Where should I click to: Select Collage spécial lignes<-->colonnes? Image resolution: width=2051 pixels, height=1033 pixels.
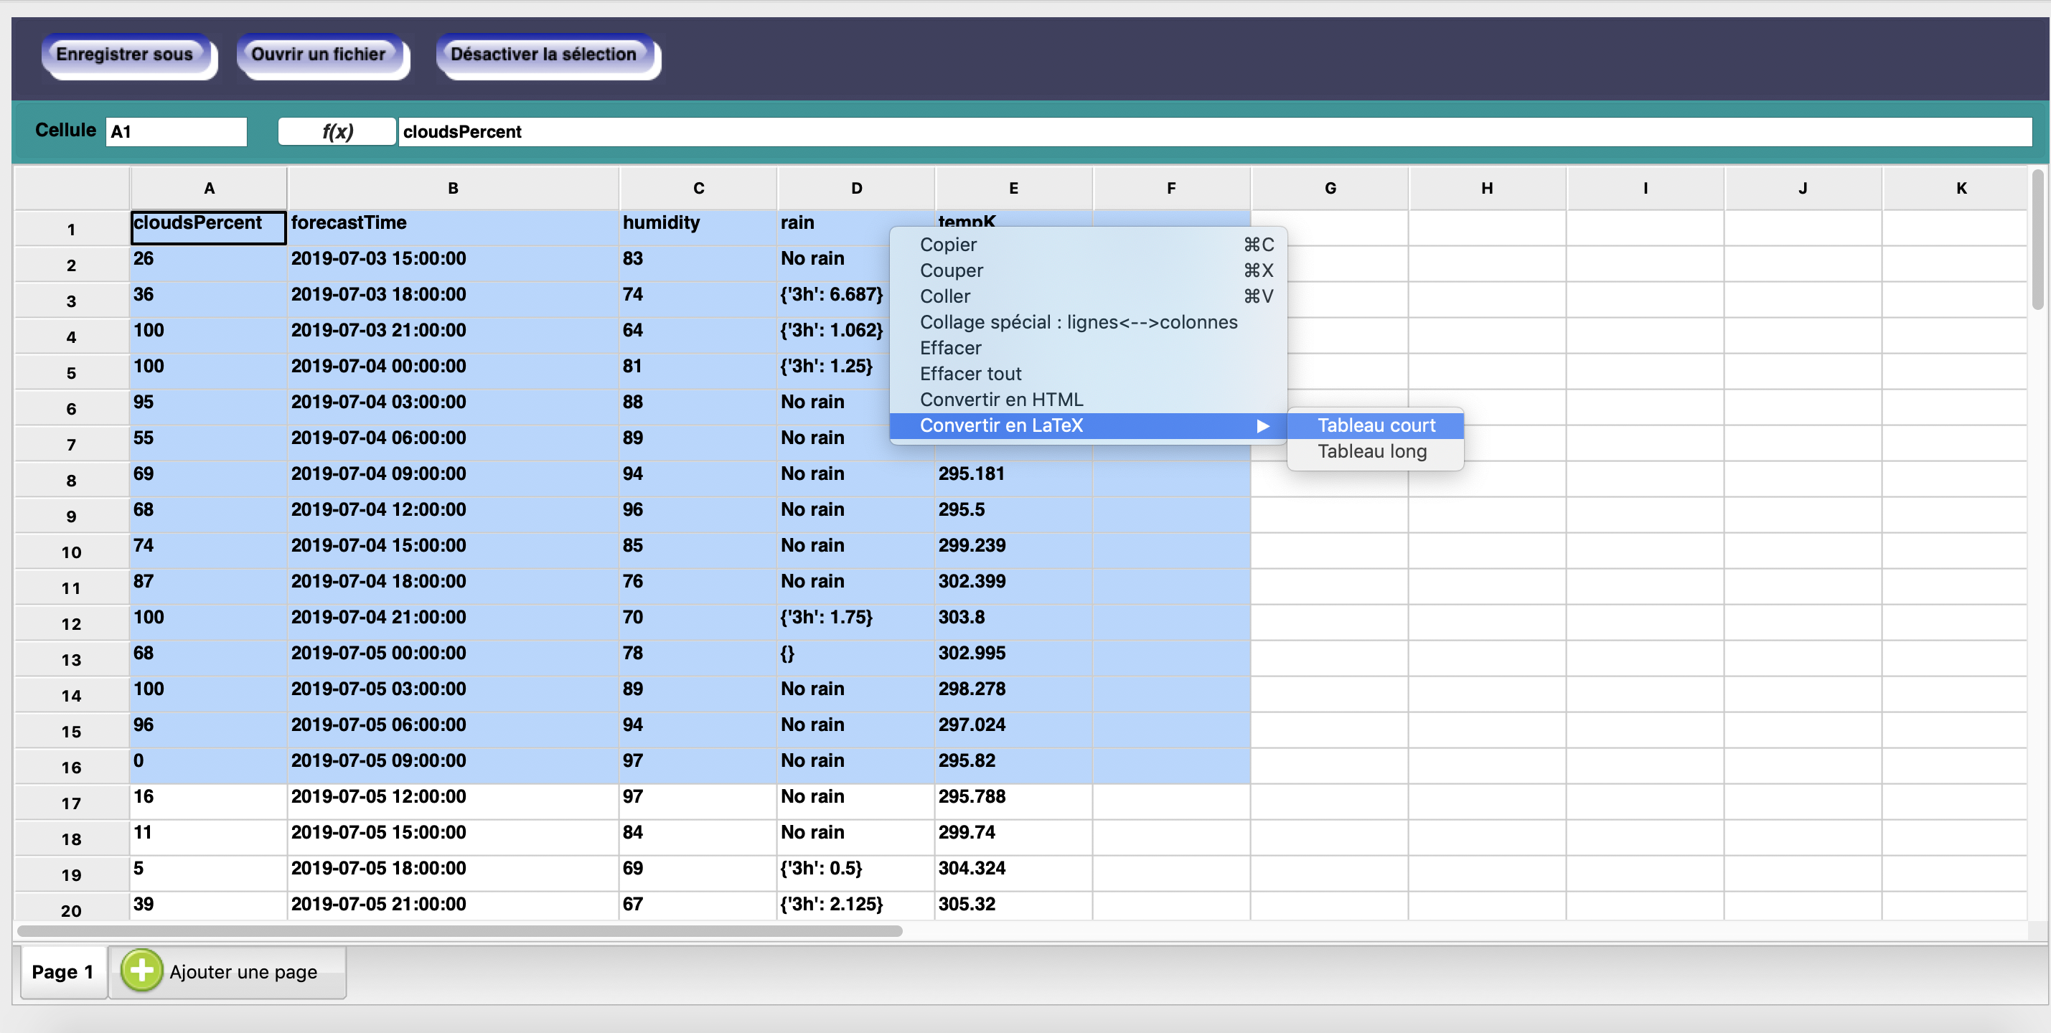pyautogui.click(x=1088, y=322)
